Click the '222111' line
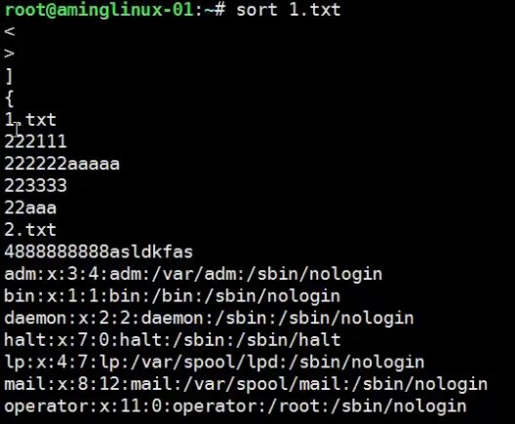515x424 pixels. pyautogui.click(x=35, y=141)
